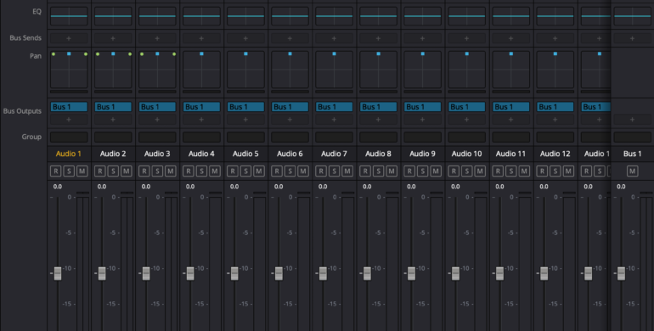The height and width of the screenshot is (331, 654).
Task: Add another bus output on Audio 12
Action: 555,120
